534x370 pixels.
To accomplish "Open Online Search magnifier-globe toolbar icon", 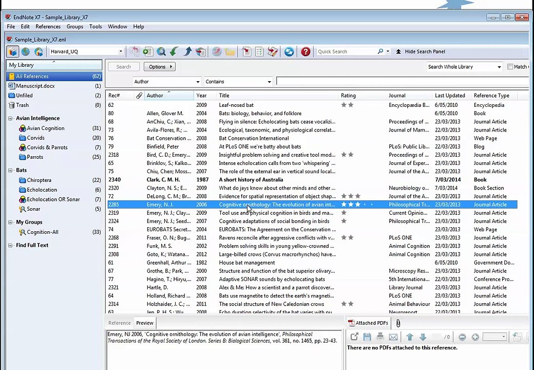I will tap(161, 51).
